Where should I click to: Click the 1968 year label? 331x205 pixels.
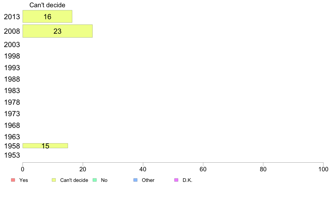point(12,125)
